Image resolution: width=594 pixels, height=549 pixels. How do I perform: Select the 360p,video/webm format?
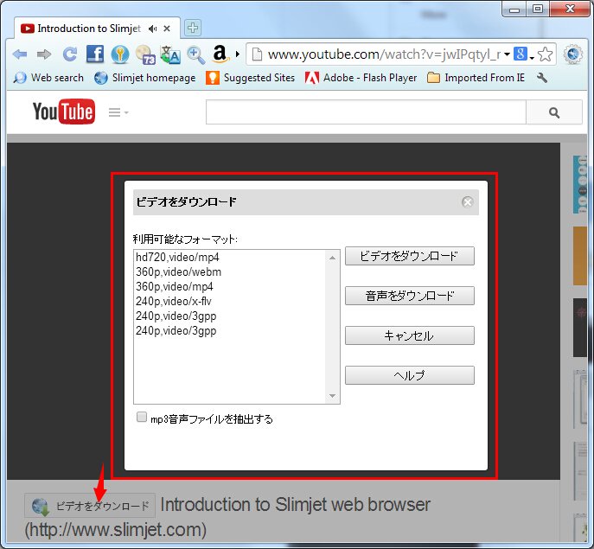230,272
